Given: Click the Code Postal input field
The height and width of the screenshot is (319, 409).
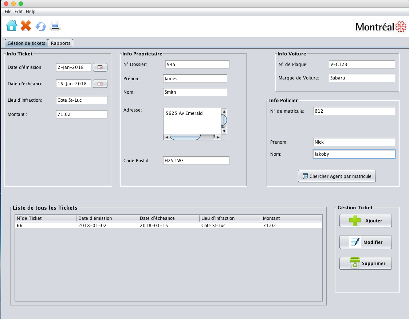Looking at the screenshot, I should point(196,160).
